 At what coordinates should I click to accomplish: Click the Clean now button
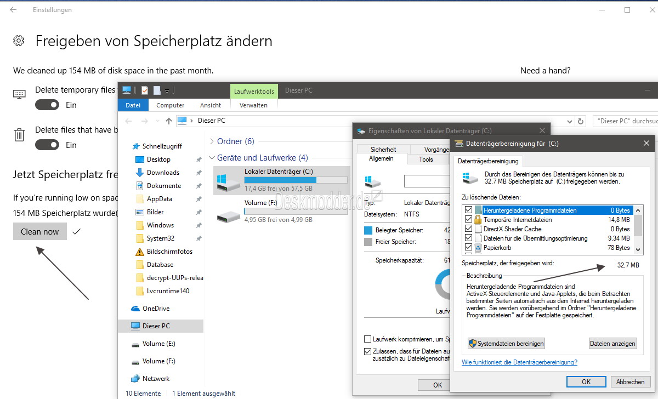pyautogui.click(x=40, y=232)
